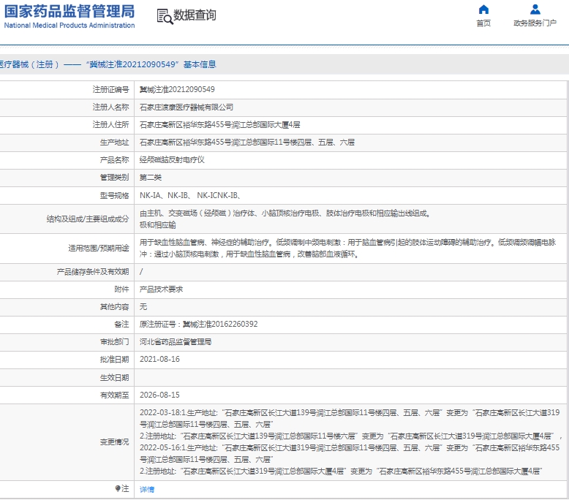
Task: Click production address ending 四层、五层、六层
Action: tap(247, 143)
